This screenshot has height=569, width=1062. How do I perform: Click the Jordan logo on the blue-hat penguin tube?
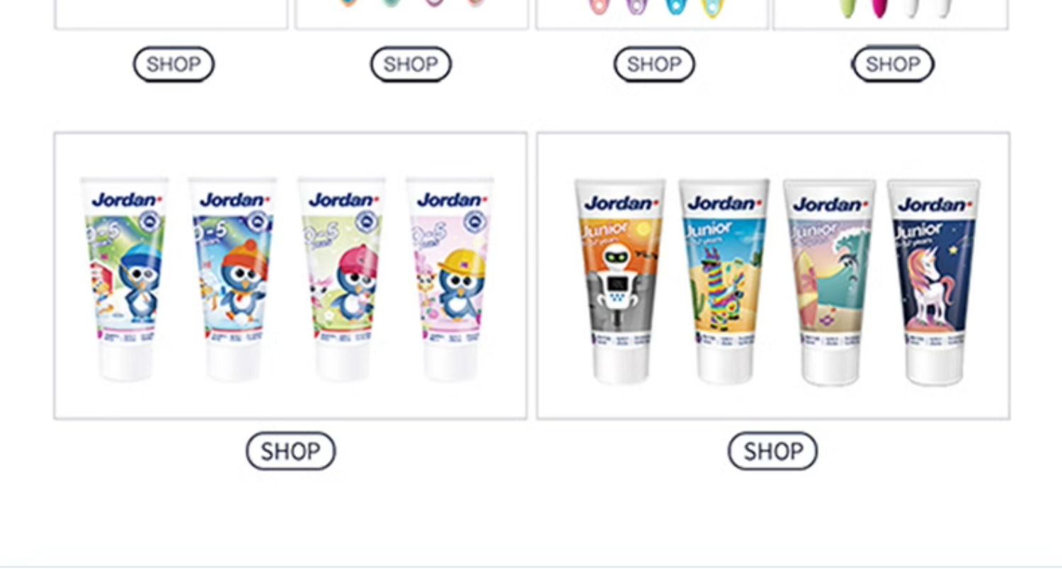click(125, 200)
